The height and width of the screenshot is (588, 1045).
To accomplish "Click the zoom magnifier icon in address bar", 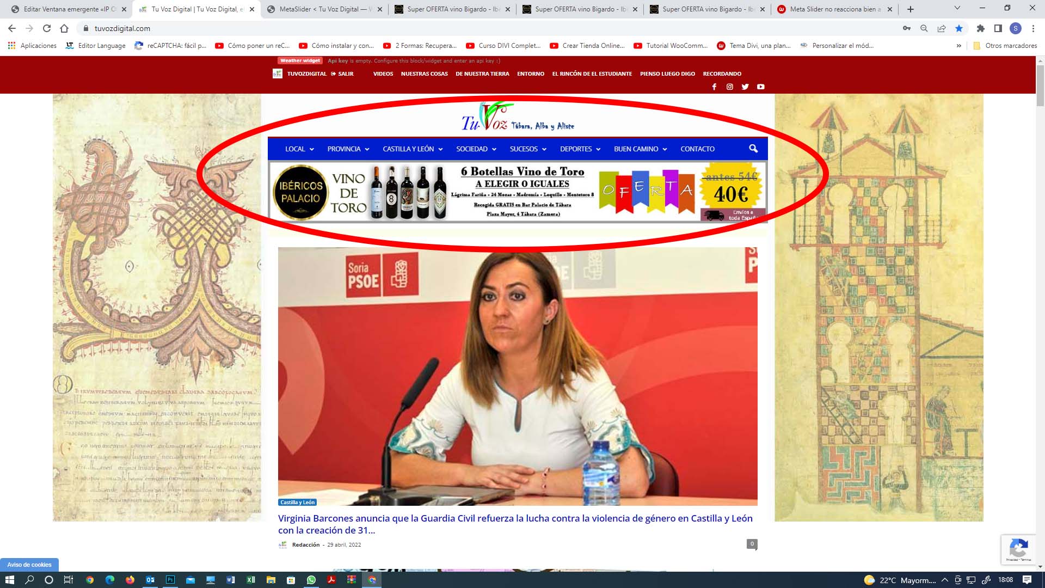I will click(924, 28).
